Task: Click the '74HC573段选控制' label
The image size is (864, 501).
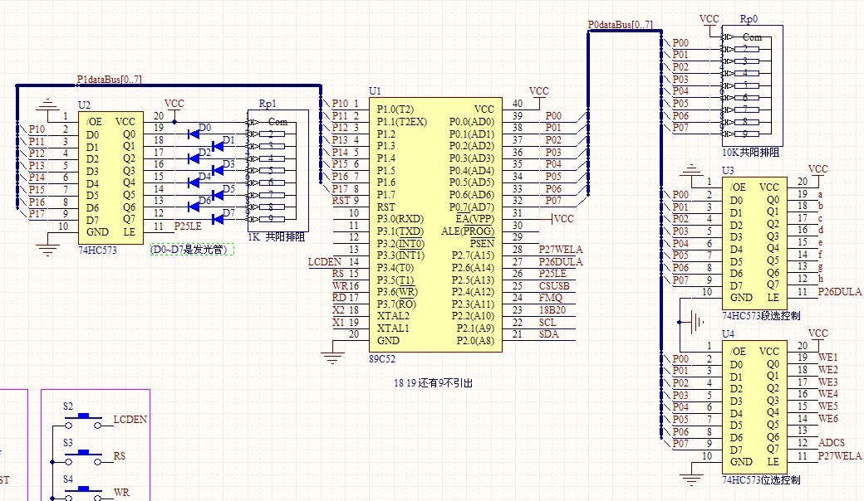Action: 761,316
